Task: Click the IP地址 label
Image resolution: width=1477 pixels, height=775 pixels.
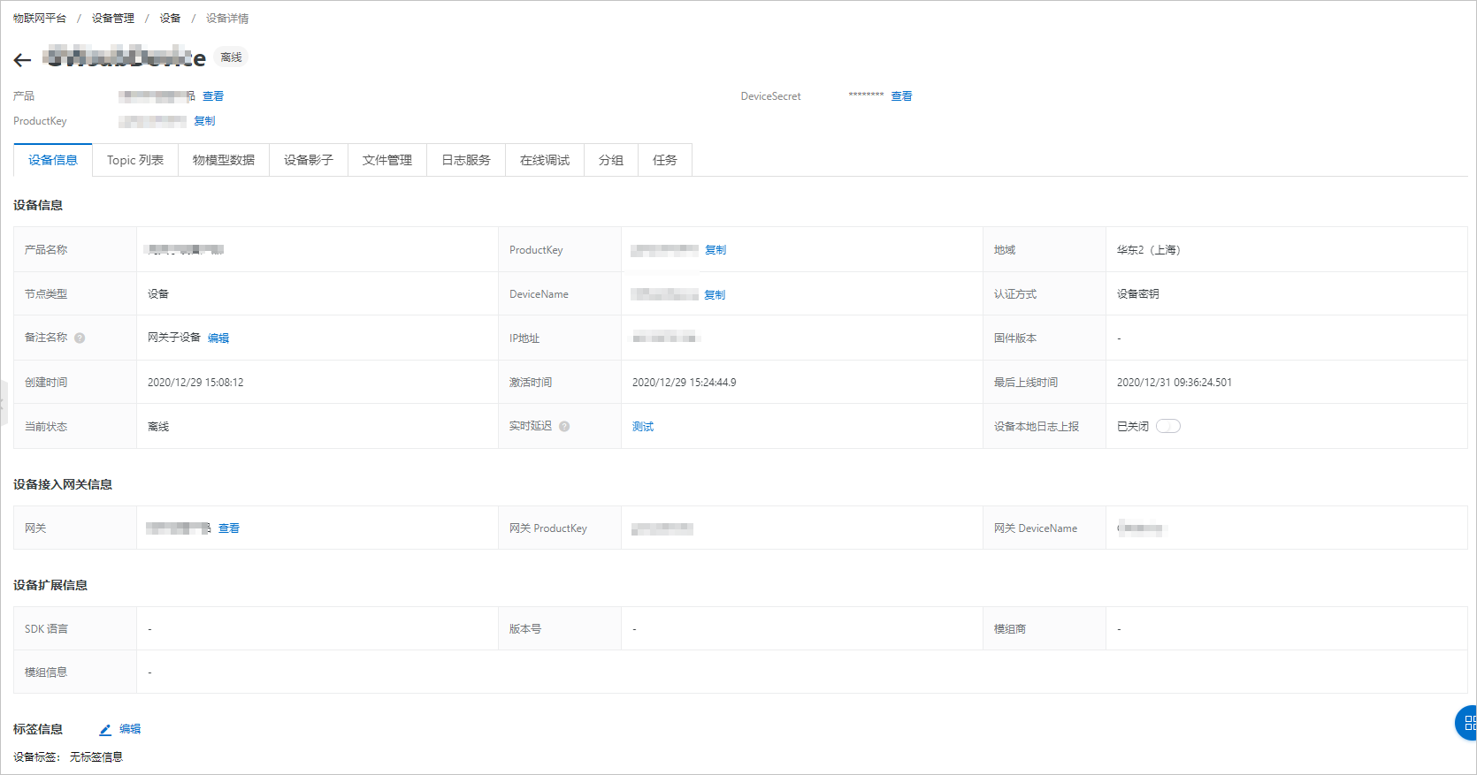Action: [x=524, y=338]
